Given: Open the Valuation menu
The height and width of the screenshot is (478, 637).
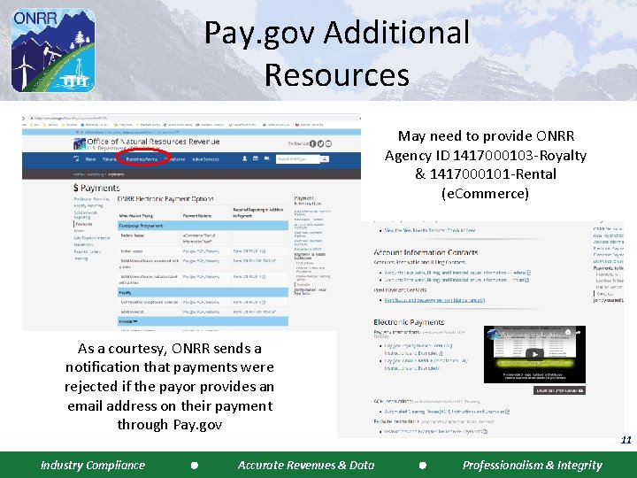Looking at the screenshot, I should 109,159.
